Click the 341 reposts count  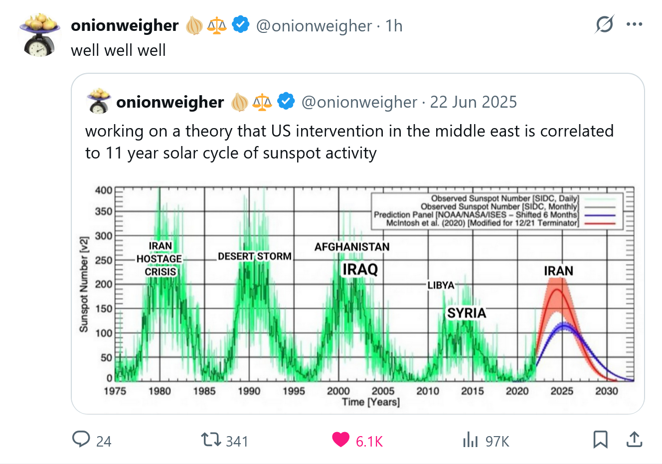pyautogui.click(x=237, y=442)
